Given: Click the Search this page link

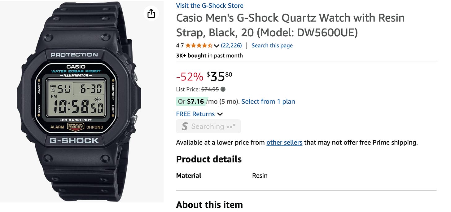Looking at the screenshot, I should [272, 45].
